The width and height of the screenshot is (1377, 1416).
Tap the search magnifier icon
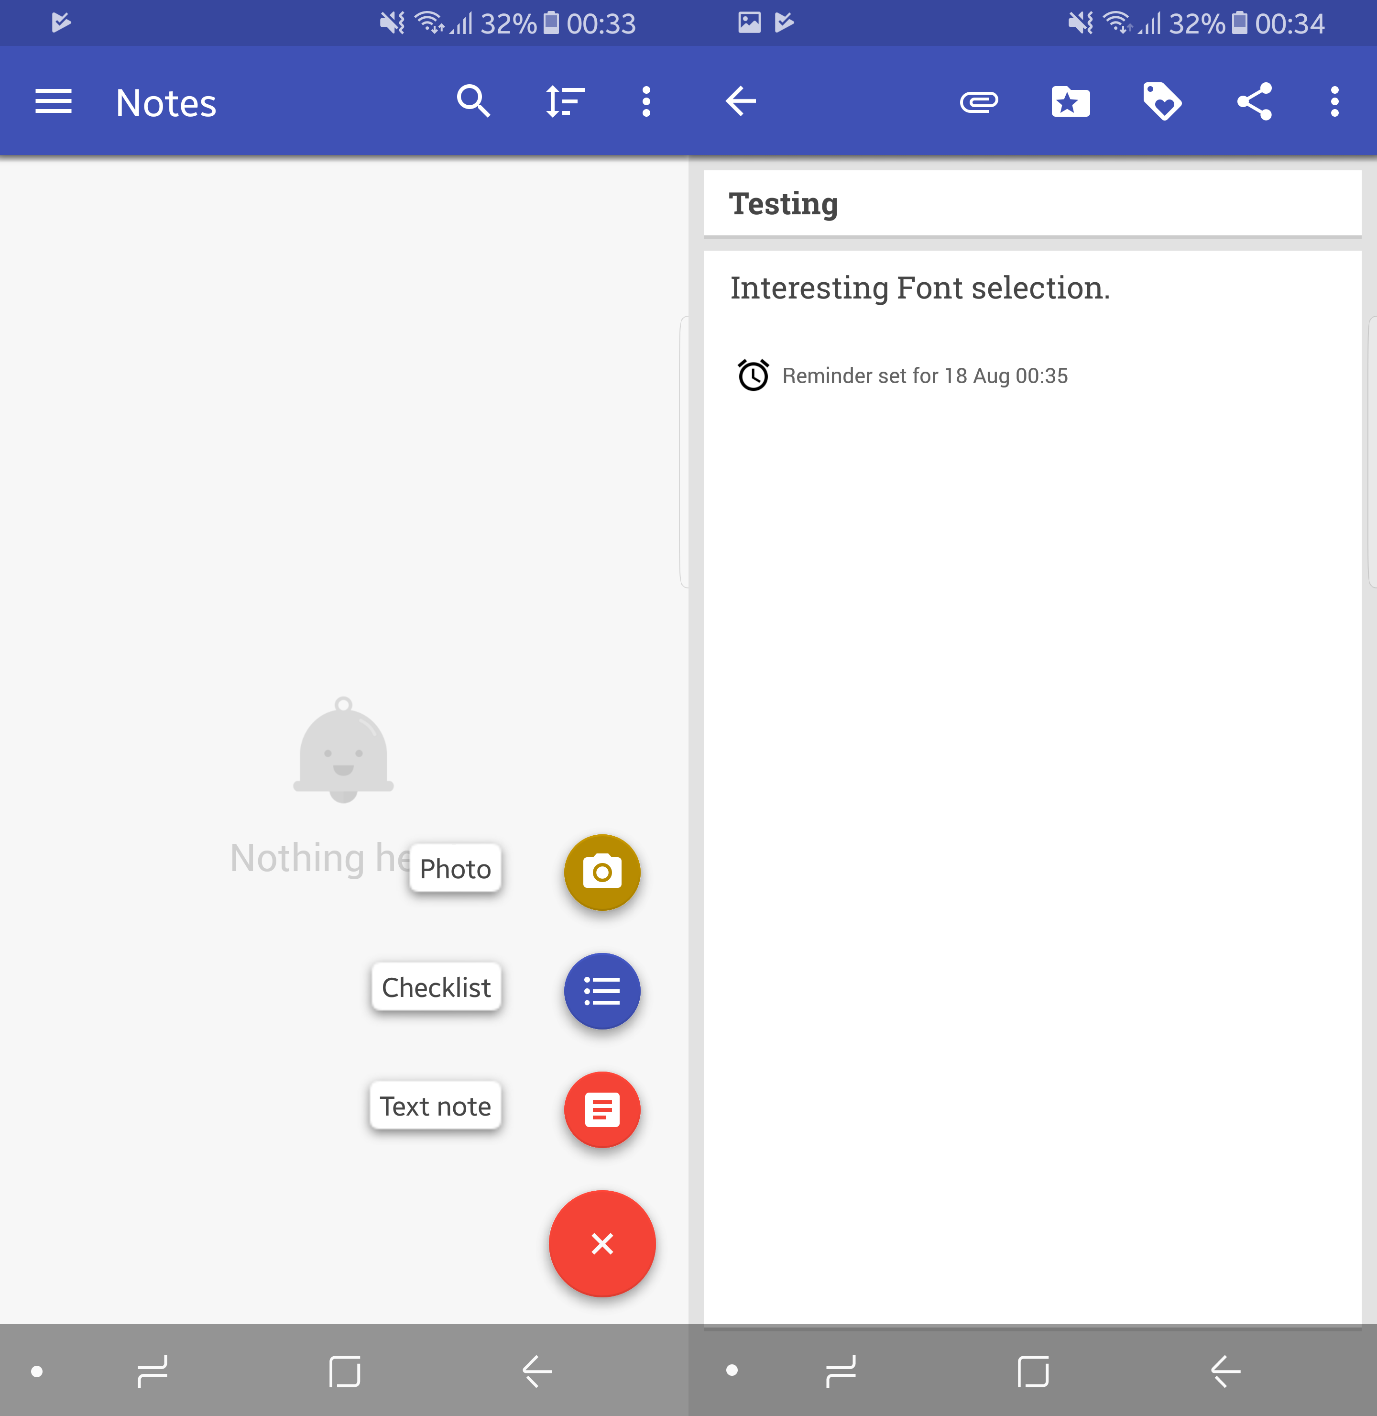coord(474,102)
